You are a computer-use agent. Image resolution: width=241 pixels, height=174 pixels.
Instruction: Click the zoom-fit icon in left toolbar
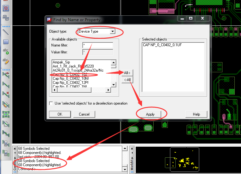click(6, 8)
